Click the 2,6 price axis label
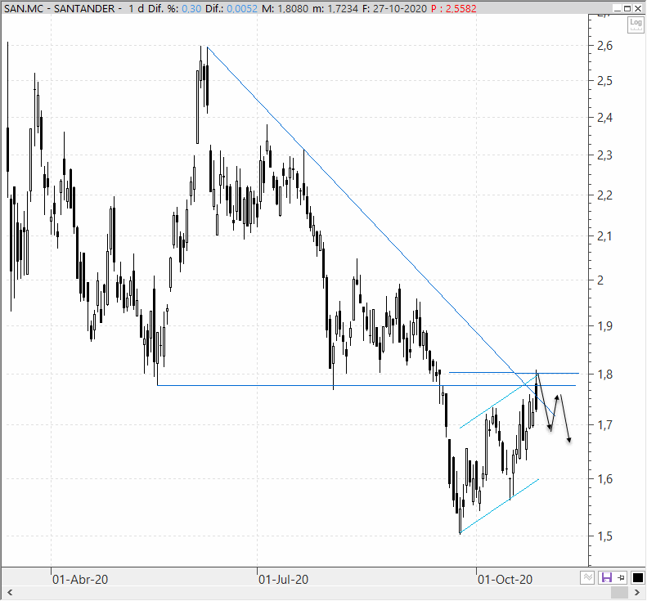Image resolution: width=647 pixels, height=601 pixels. [x=604, y=46]
